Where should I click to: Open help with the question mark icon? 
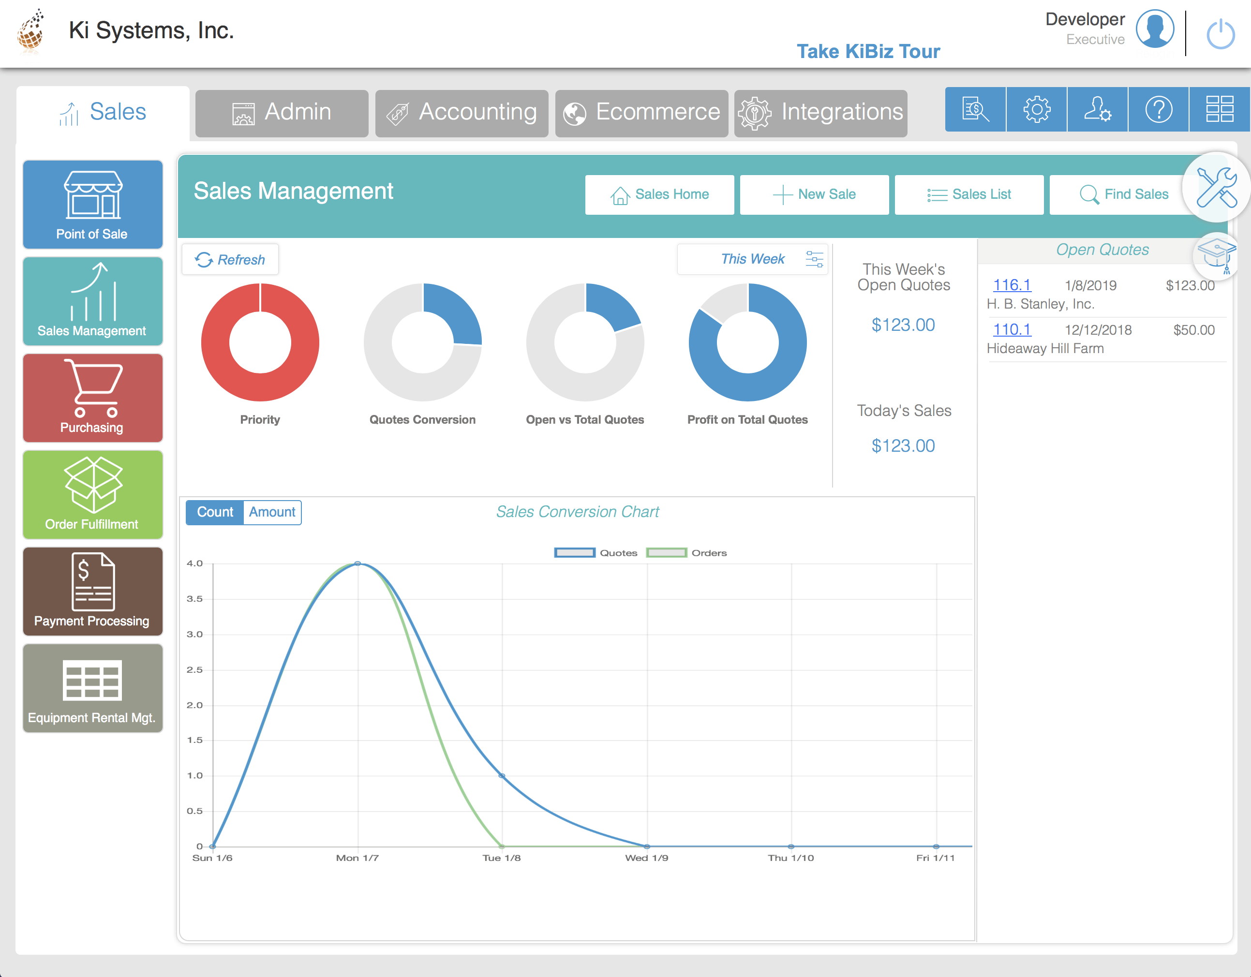click(1159, 109)
